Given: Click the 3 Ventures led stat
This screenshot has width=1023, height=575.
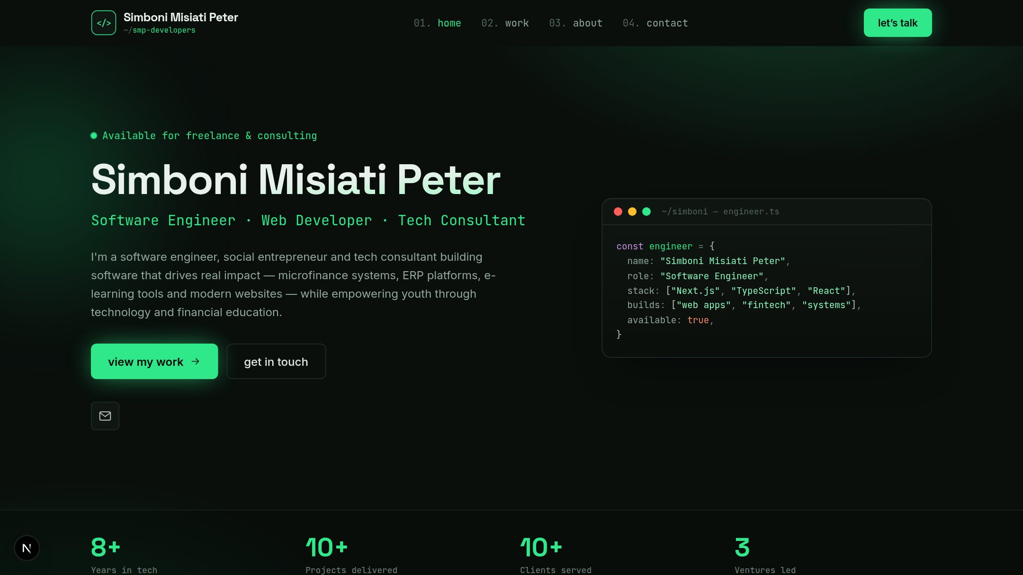Looking at the screenshot, I should click(765, 555).
